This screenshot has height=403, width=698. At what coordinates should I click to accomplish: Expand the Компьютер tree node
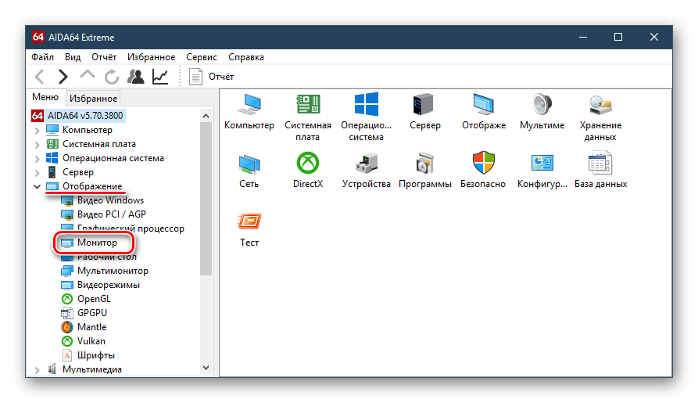(x=37, y=131)
